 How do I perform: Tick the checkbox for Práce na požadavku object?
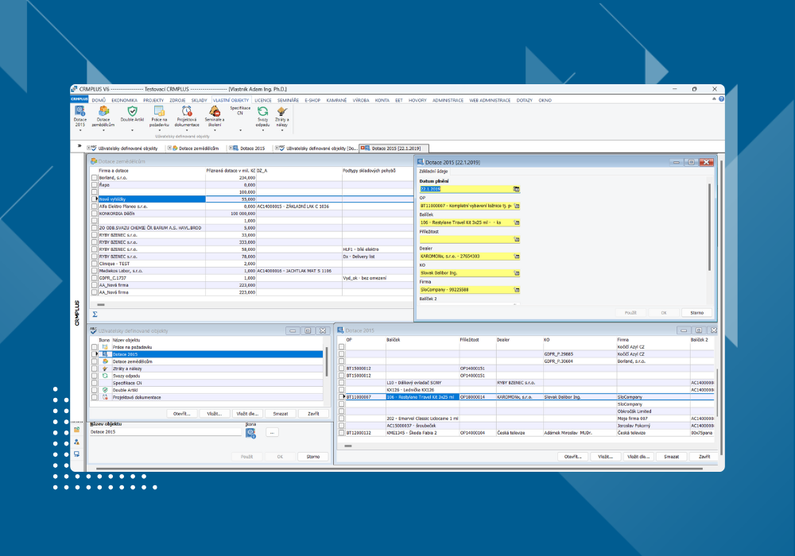click(x=95, y=347)
